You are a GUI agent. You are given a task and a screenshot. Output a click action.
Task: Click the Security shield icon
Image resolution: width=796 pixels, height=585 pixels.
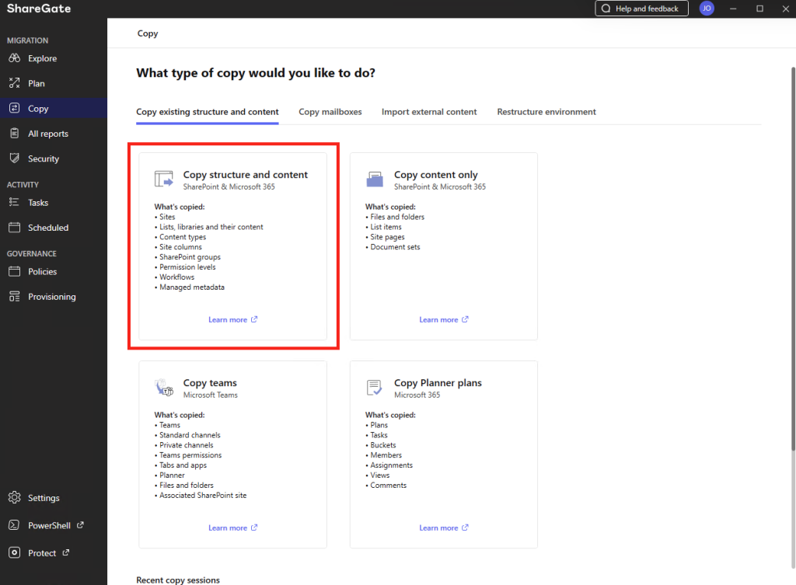pyautogui.click(x=14, y=158)
